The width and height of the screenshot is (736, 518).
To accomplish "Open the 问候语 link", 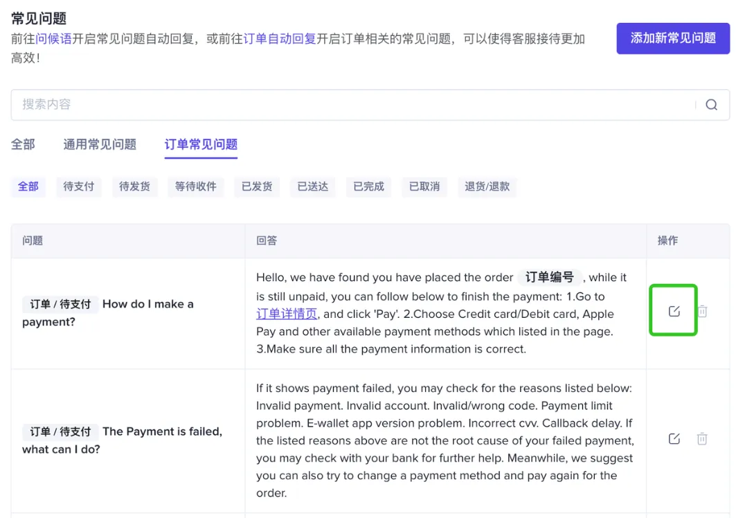I will click(53, 39).
